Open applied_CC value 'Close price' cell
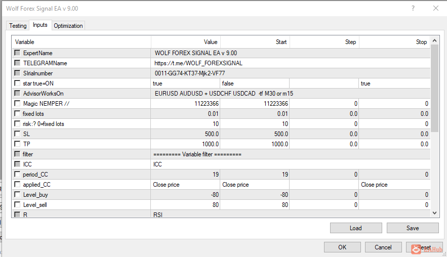Viewport: 447px width, 257px height. click(185, 184)
